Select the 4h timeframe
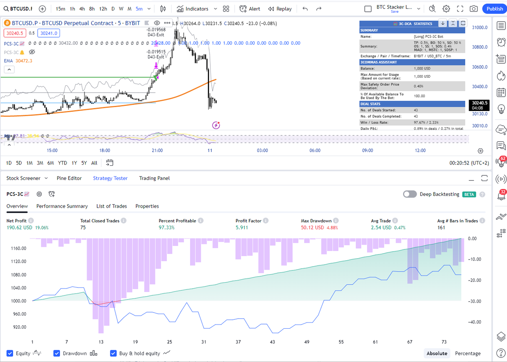This screenshot has width=507, height=362. (x=83, y=8)
